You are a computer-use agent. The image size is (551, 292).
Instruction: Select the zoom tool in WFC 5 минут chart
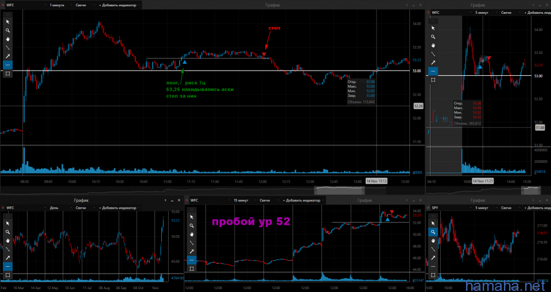click(433, 37)
